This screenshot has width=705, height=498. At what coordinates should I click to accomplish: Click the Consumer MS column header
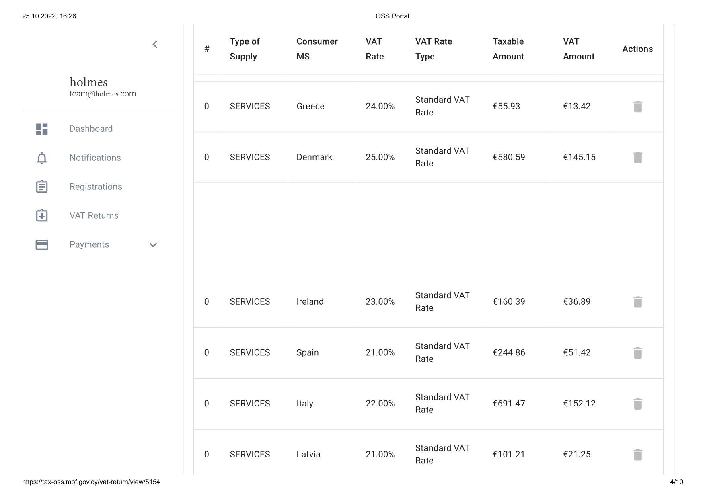[x=317, y=49]
